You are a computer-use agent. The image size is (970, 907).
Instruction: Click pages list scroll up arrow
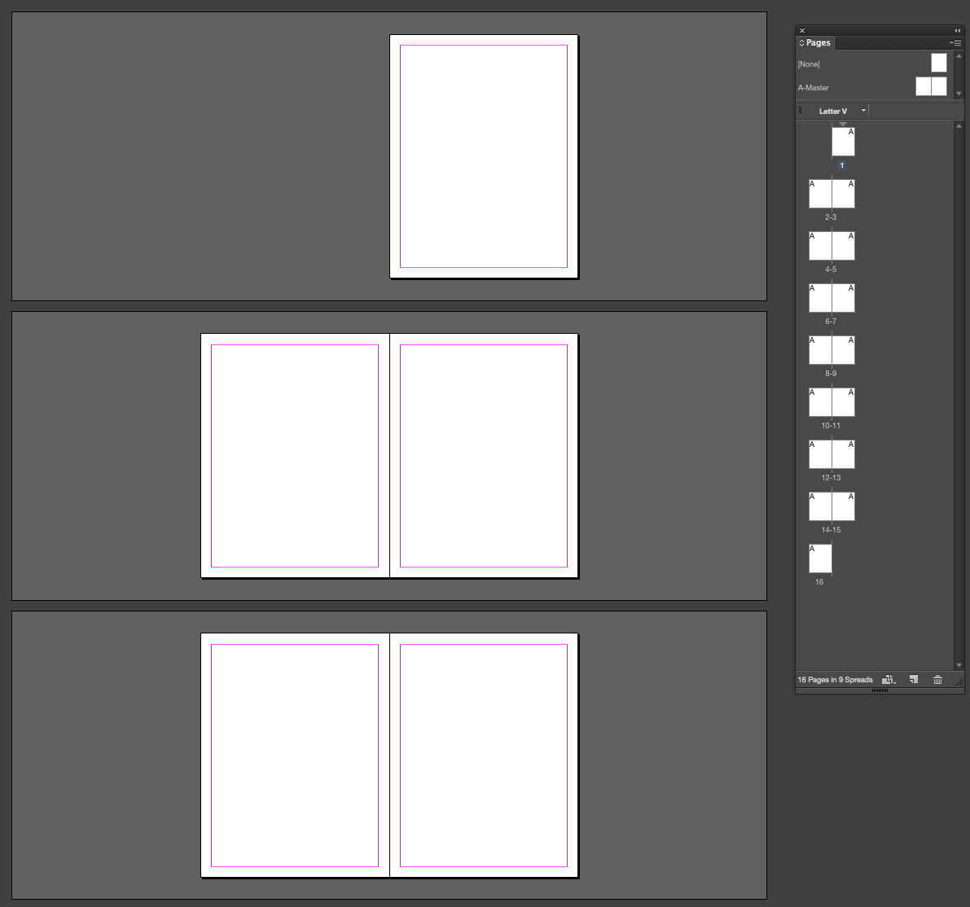(x=959, y=125)
